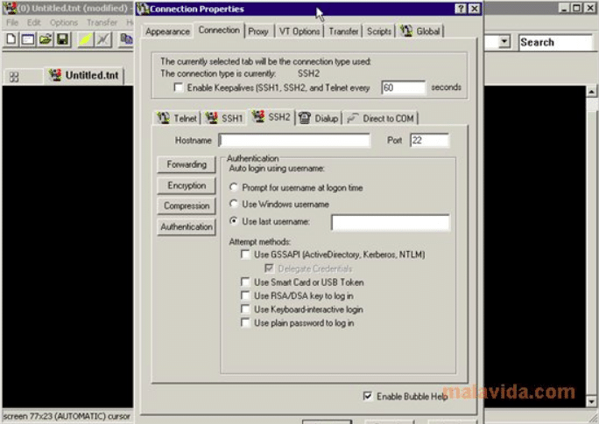Click the Search box in main window

click(555, 42)
